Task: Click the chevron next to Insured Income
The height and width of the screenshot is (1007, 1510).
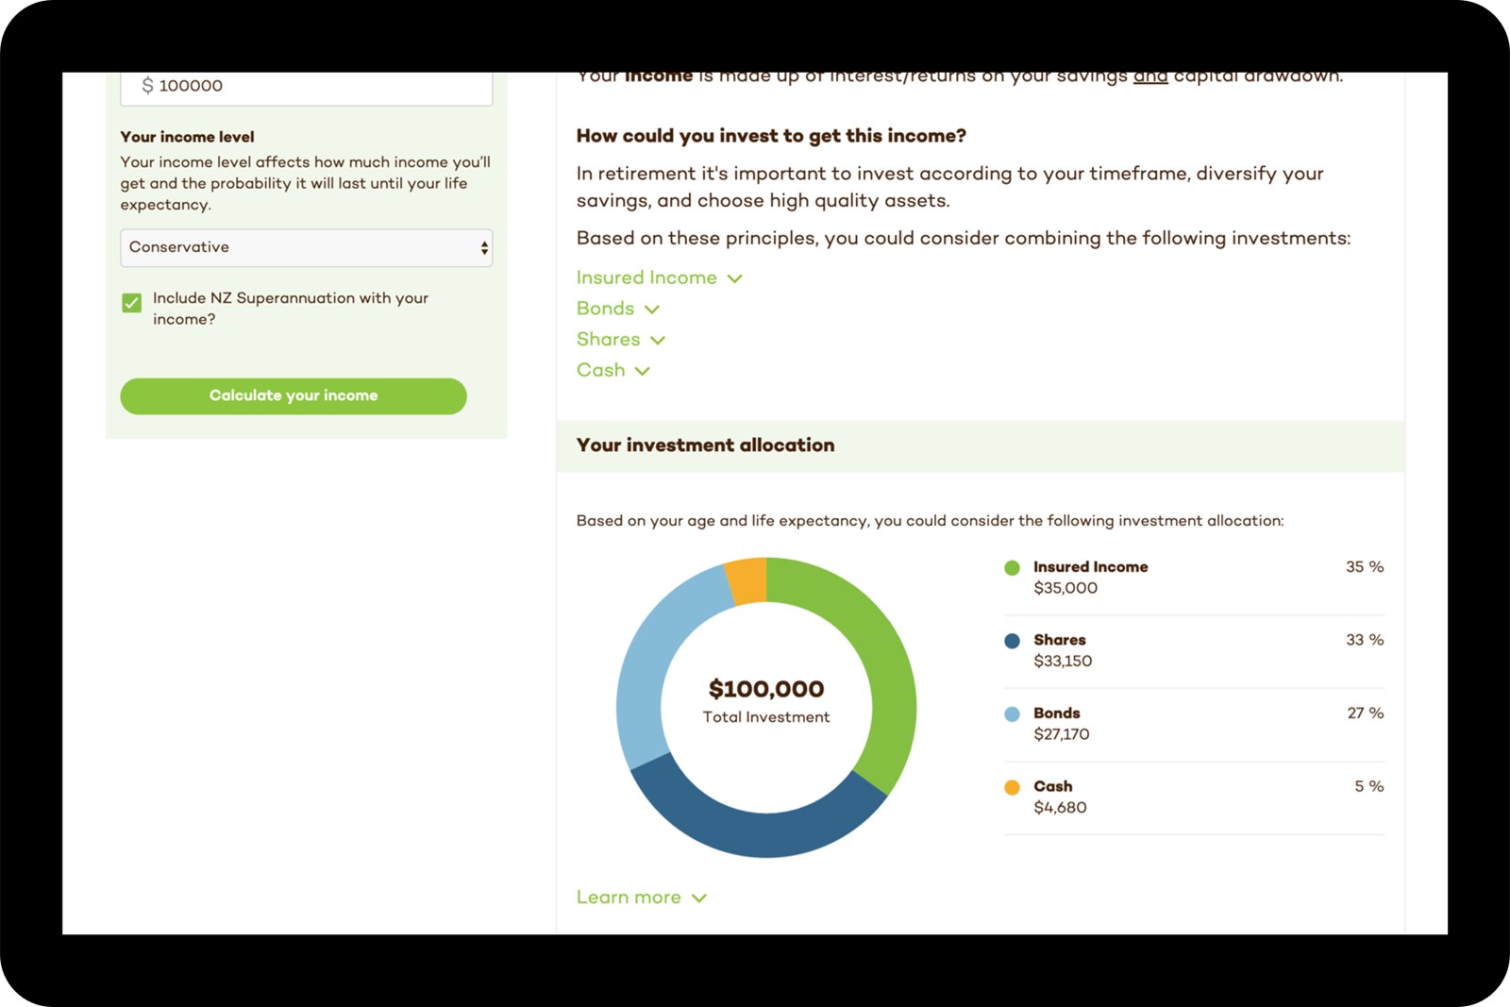Action: point(735,278)
